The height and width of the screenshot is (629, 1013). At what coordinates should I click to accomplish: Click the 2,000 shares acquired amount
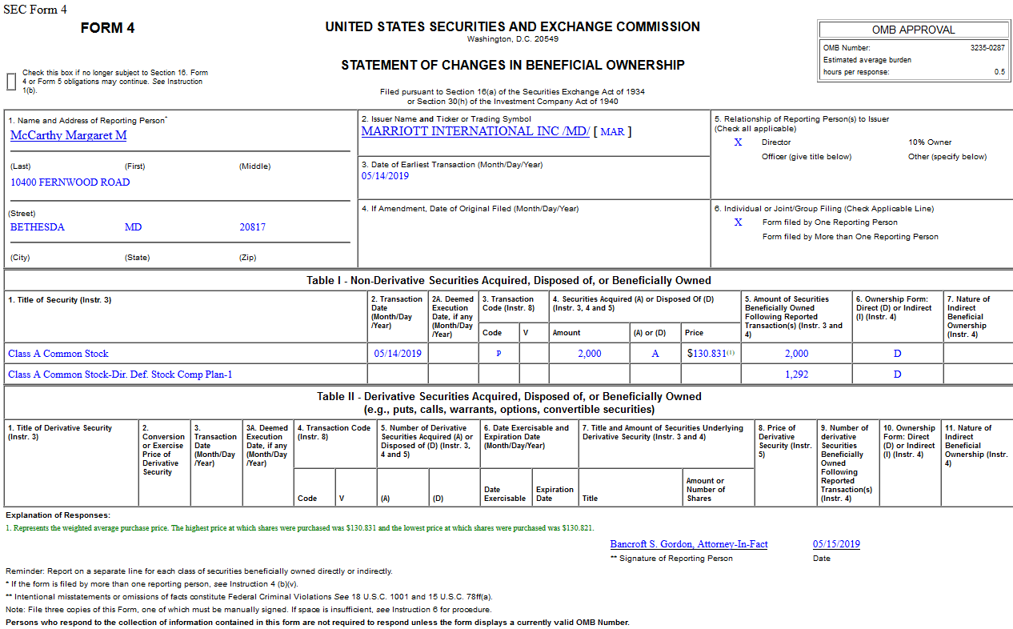pos(588,353)
